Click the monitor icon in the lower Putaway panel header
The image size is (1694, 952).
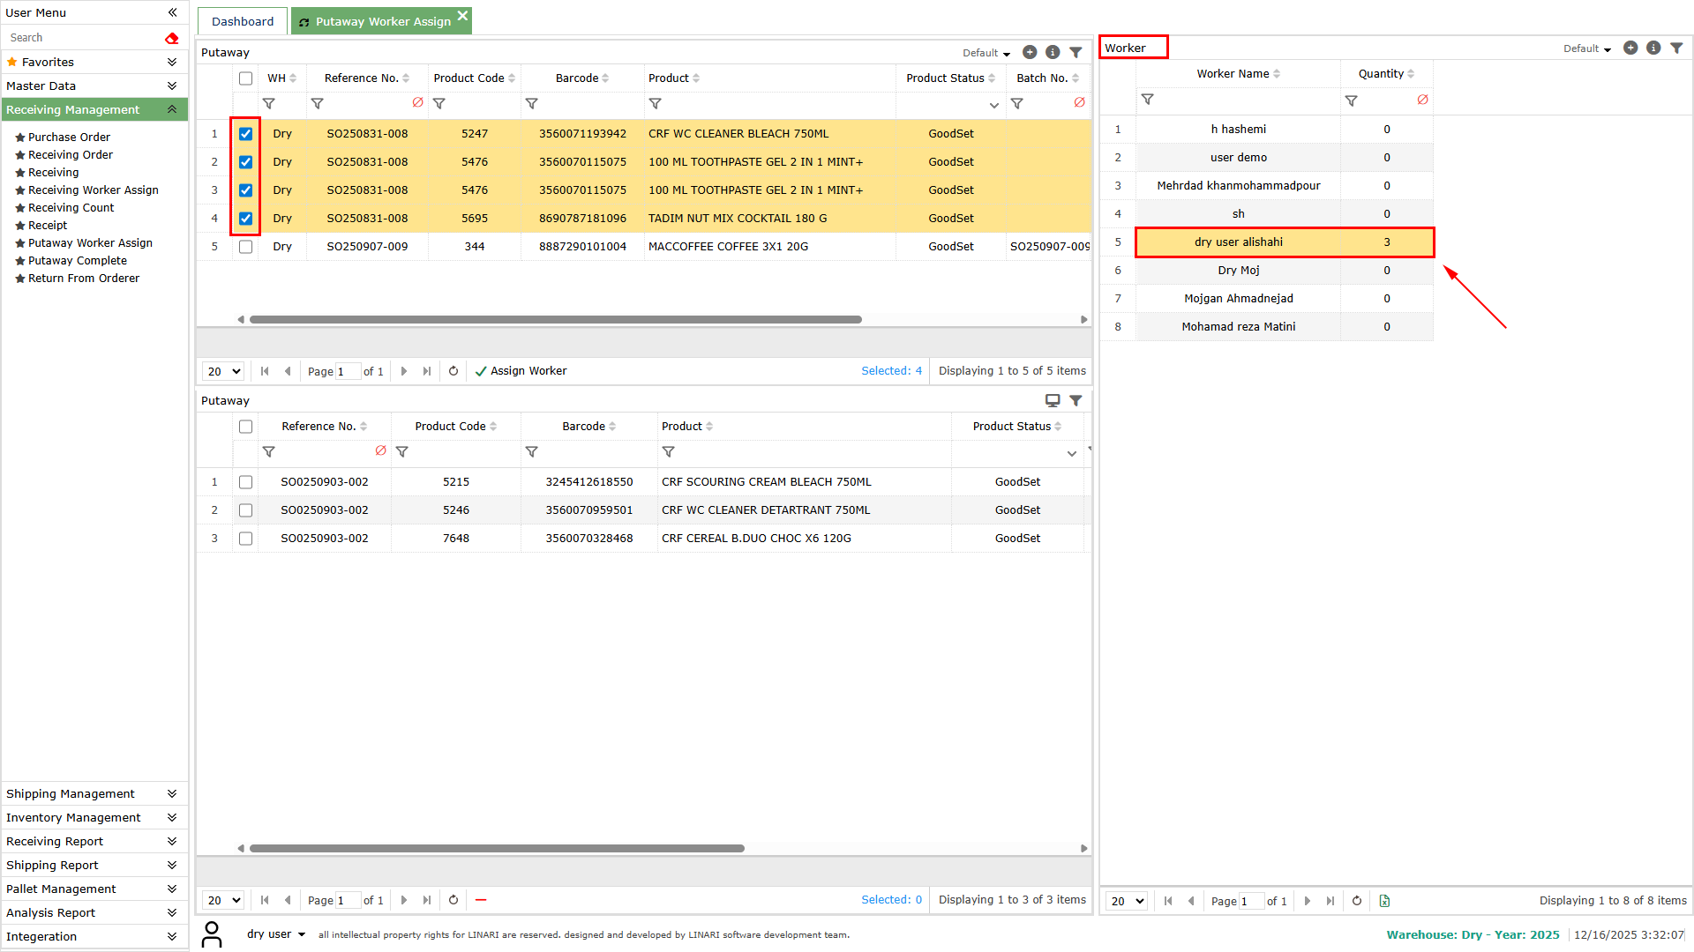pyautogui.click(x=1052, y=400)
